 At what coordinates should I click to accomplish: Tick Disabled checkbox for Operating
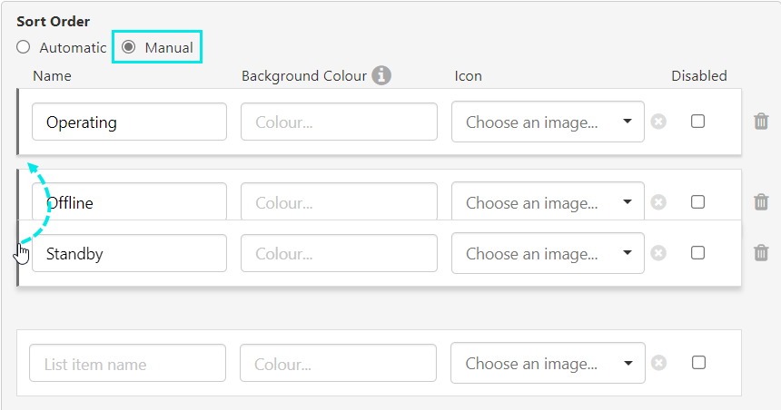tap(697, 122)
